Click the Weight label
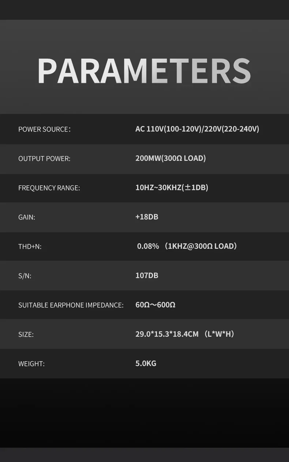The image size is (289, 462). 31,364
